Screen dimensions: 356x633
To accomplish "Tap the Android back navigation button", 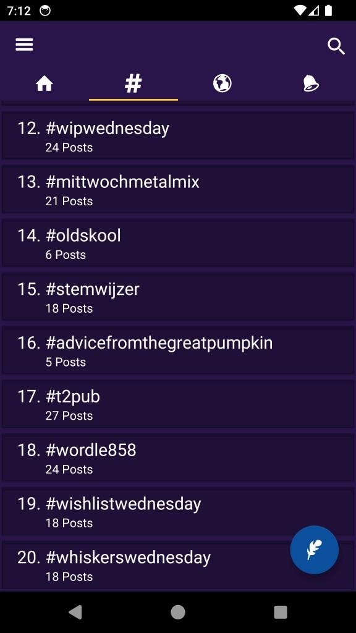I will click(75, 612).
